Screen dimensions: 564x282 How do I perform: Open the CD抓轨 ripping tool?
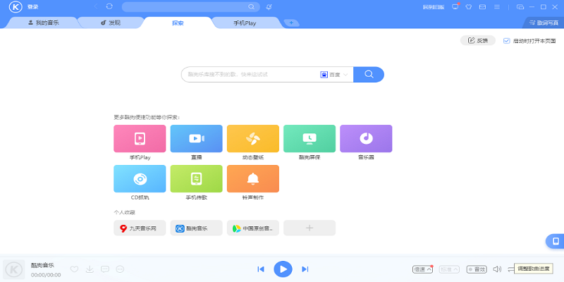(x=140, y=178)
